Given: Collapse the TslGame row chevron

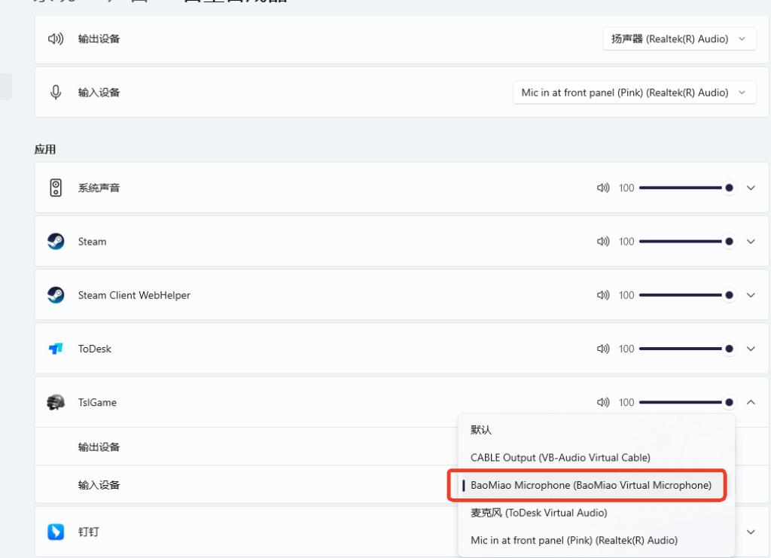Looking at the screenshot, I should (751, 402).
